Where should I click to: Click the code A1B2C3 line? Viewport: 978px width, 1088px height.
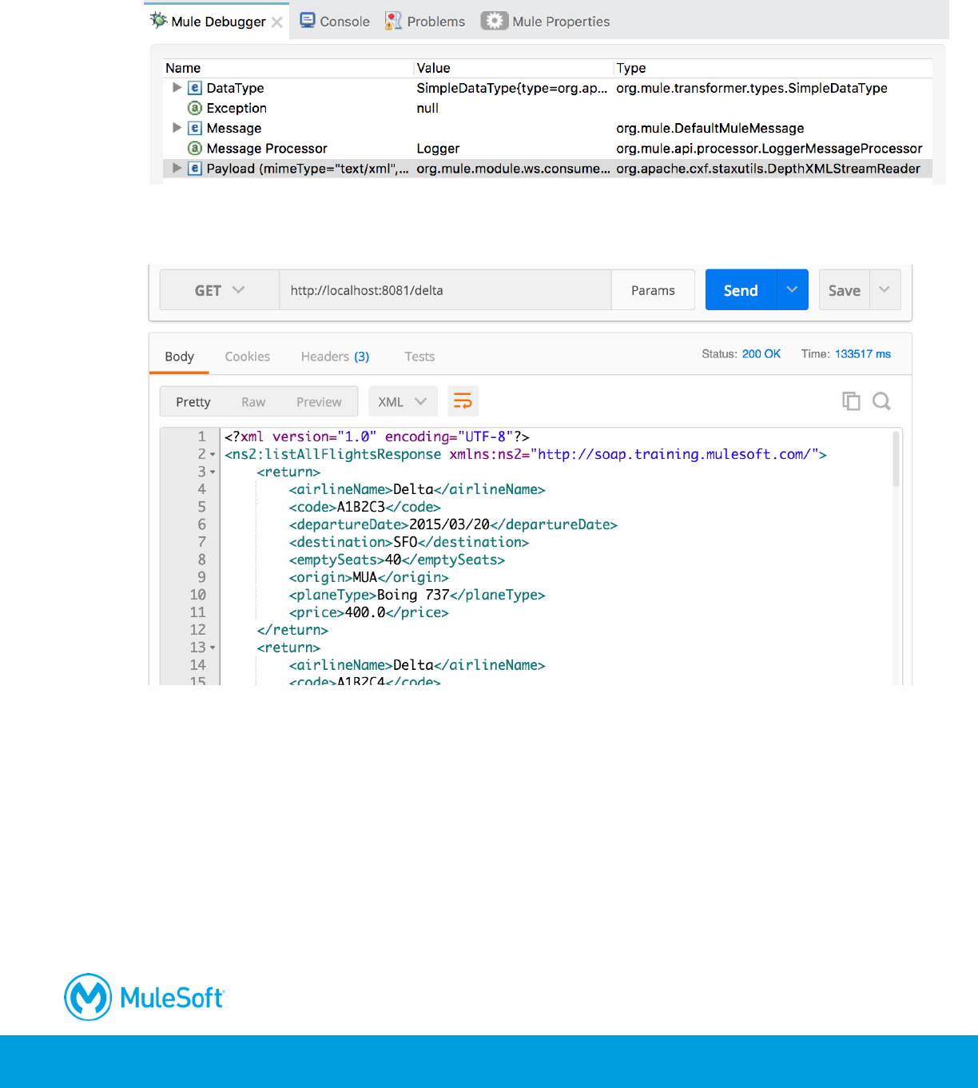pyautogui.click(x=364, y=507)
